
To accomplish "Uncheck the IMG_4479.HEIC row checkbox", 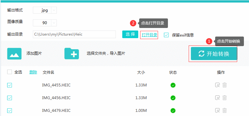I will pos(10,111).
